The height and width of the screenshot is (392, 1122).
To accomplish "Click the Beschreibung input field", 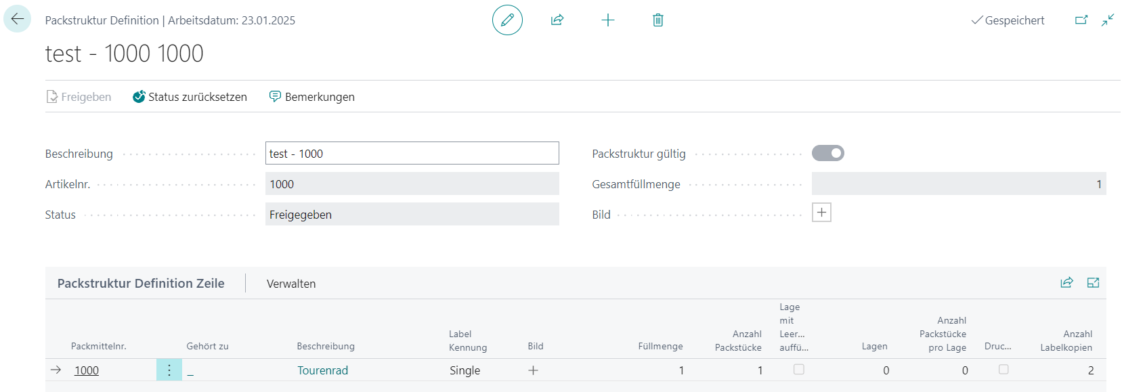I will 412,154.
